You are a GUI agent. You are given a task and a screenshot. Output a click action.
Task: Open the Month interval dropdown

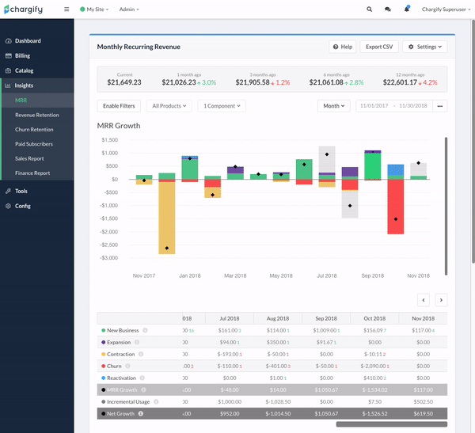333,105
